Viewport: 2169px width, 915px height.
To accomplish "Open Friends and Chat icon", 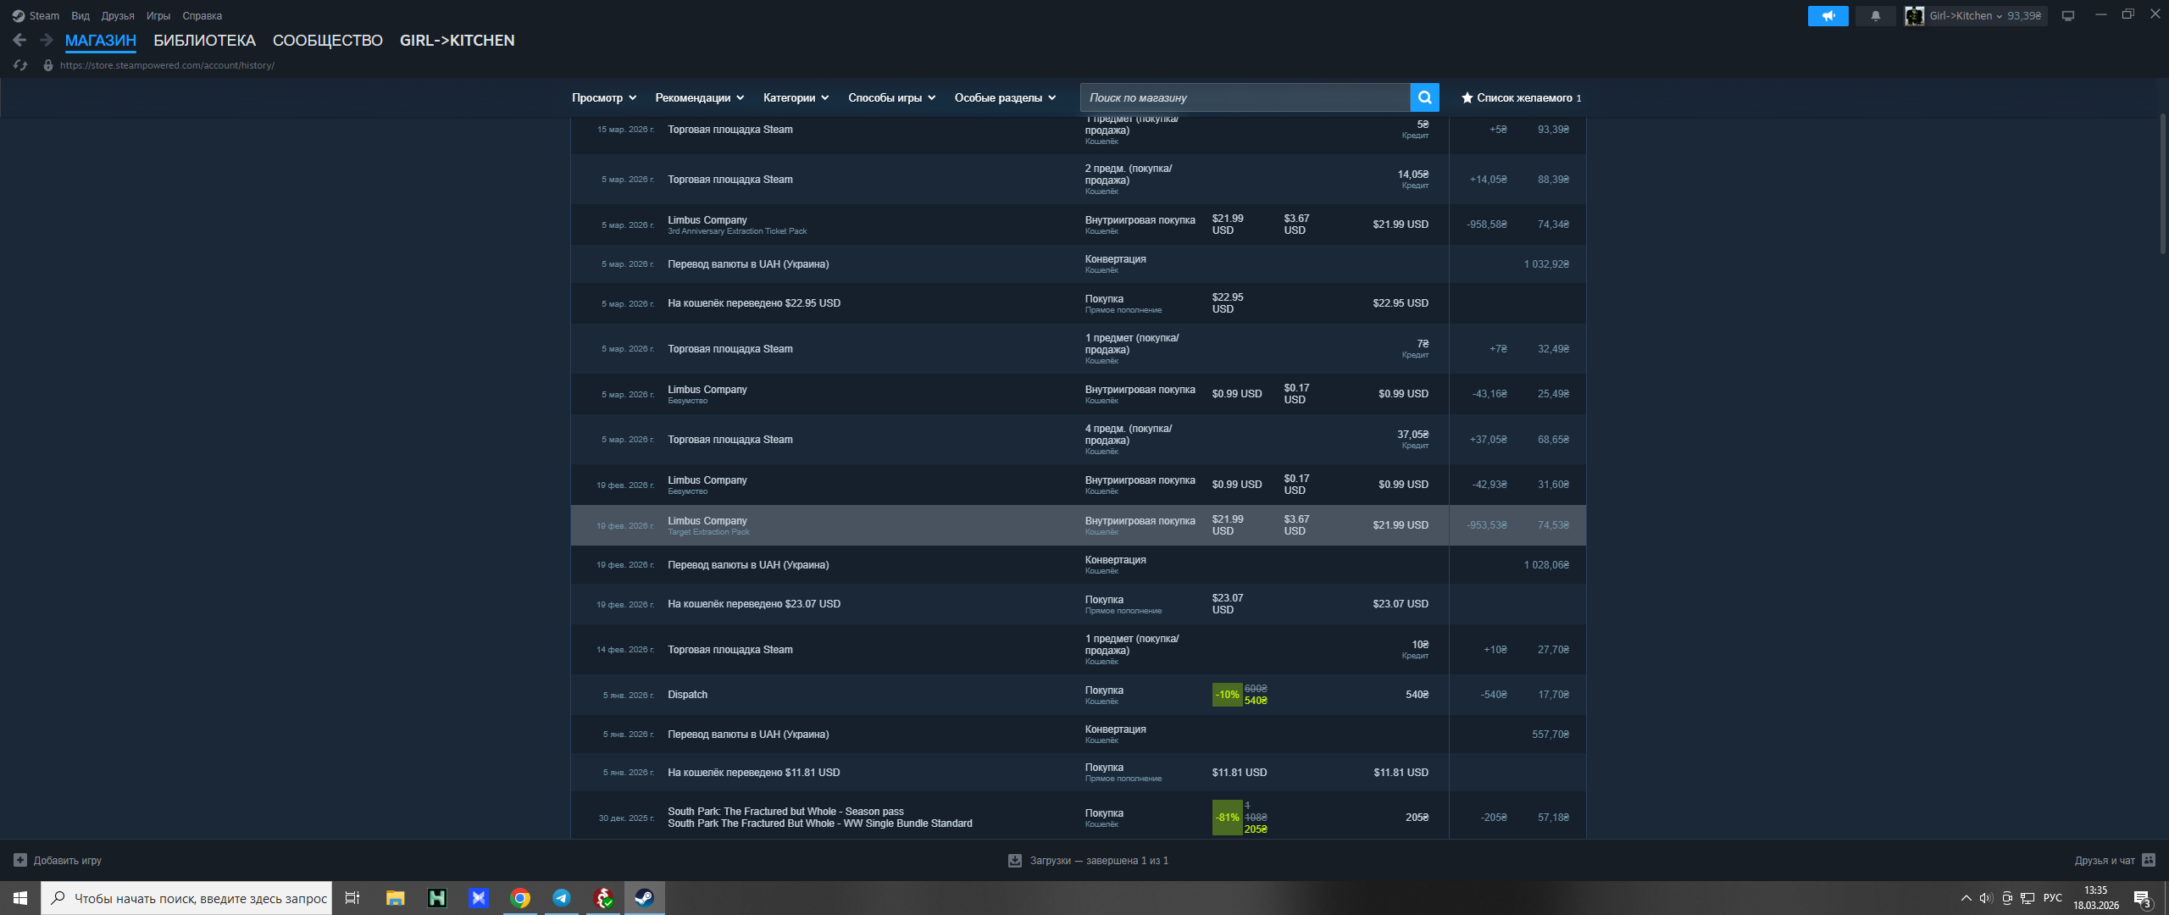I will coord(2148,860).
